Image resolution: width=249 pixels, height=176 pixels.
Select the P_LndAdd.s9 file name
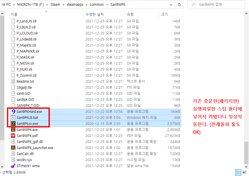[x=26, y=39]
